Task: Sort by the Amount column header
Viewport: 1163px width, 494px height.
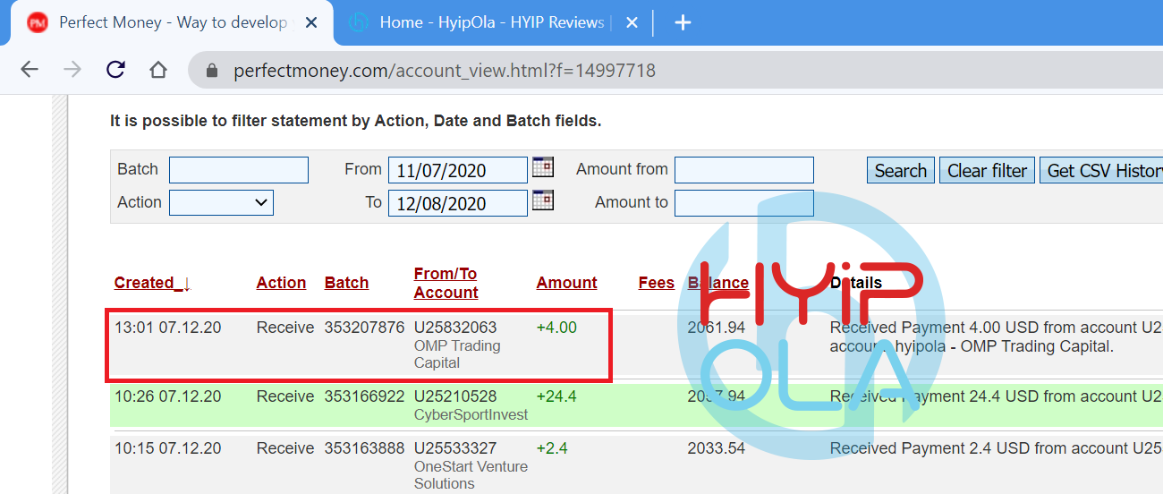Action: pyautogui.click(x=566, y=283)
